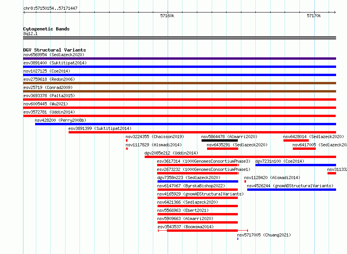Screen dimensions: 347x254
Task: Open esv3693378 (Palta2015) variant label
Action: pyautogui.click(x=49, y=96)
